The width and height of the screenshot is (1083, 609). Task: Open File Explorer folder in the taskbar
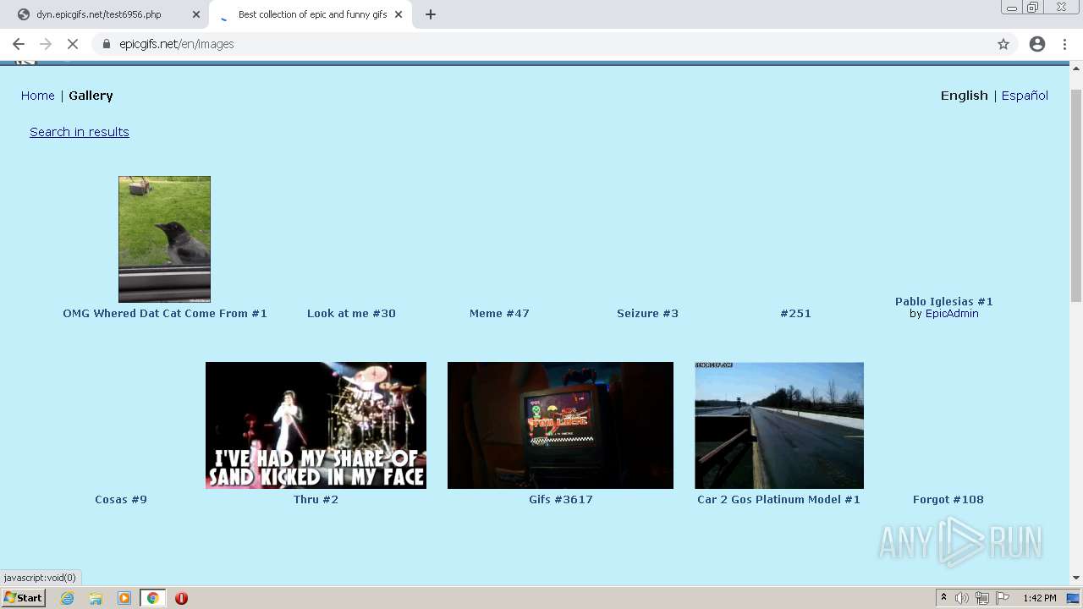point(96,598)
